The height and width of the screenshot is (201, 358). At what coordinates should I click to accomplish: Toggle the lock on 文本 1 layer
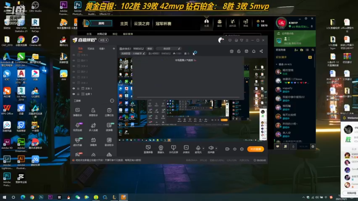coord(78,88)
